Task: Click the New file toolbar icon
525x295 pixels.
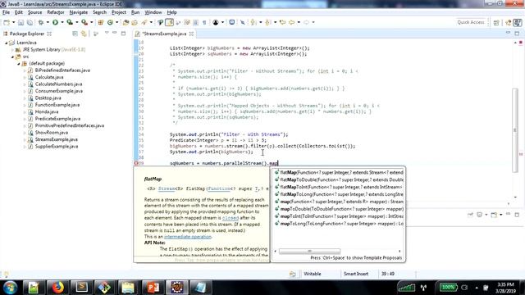Action: 7,22
